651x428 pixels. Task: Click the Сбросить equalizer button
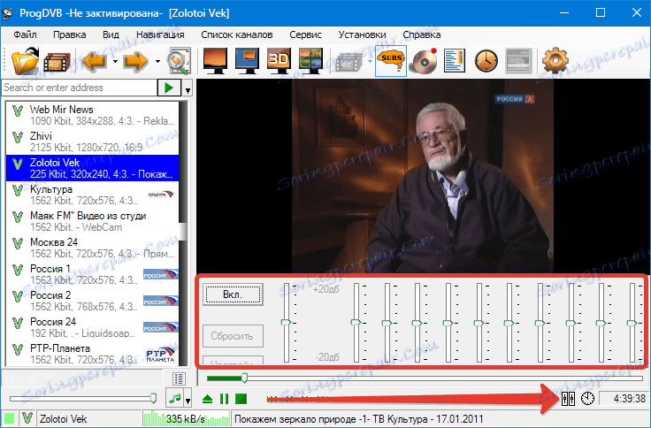pyautogui.click(x=233, y=336)
